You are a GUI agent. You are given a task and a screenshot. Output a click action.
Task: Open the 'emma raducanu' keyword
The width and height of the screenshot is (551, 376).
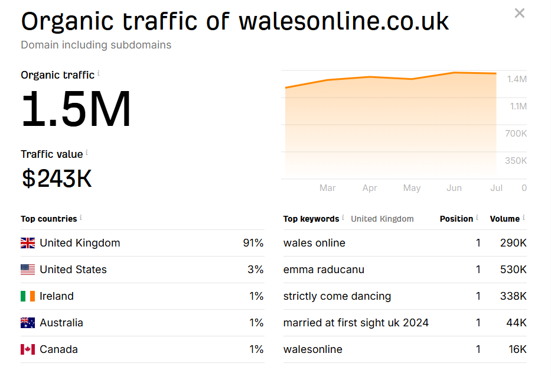pos(324,270)
